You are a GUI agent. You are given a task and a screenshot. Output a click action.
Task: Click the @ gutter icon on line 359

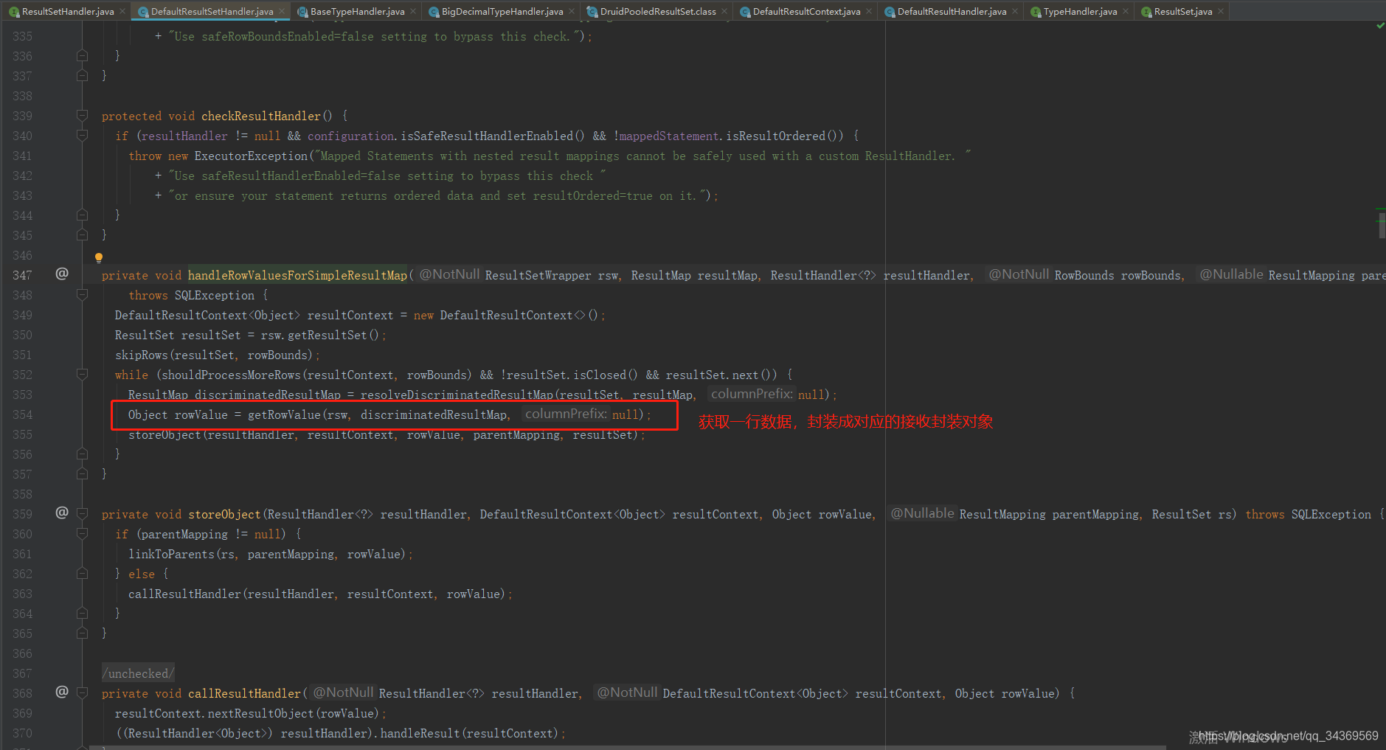62,513
